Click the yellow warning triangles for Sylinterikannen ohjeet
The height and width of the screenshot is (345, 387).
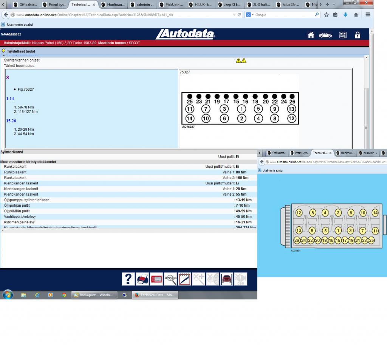pyautogui.click(x=241, y=60)
